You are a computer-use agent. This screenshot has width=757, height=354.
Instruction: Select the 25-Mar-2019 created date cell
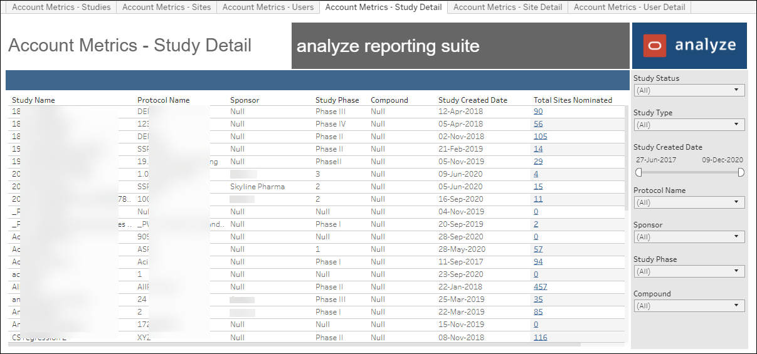[x=461, y=299]
